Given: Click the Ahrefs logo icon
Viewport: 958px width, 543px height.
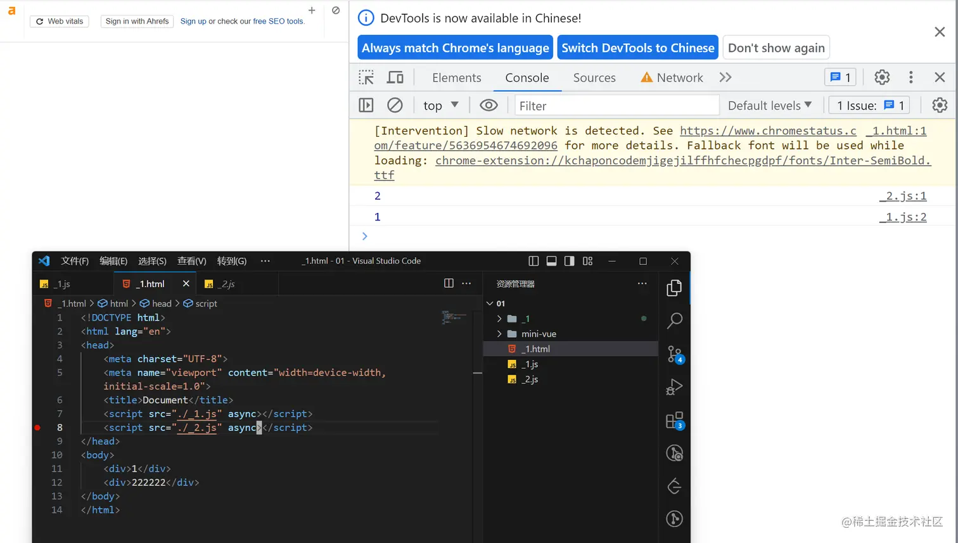Looking at the screenshot, I should pyautogui.click(x=11, y=11).
